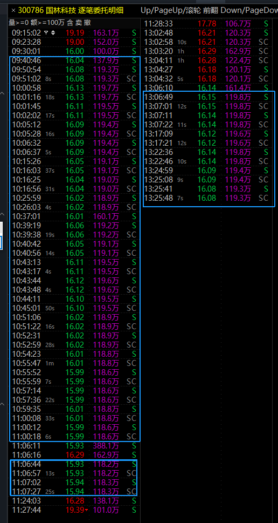Select the 10:16:03 row
Image resolution: width=278 pixels, height=523 pixels.
point(74,171)
